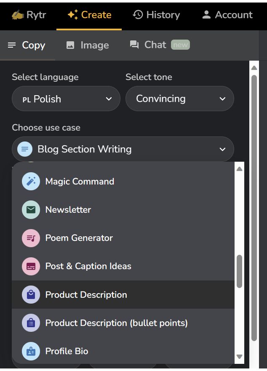Viewport: 267px width, 371px height.
Task: Go to the Account tab
Action: pos(227,15)
